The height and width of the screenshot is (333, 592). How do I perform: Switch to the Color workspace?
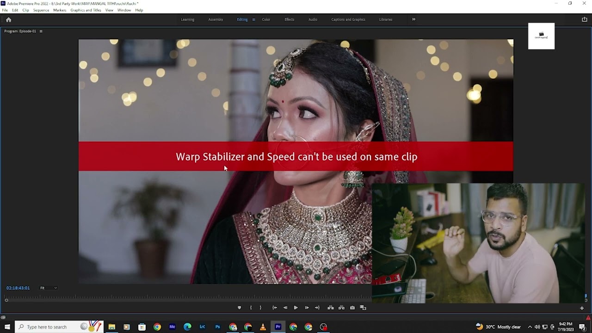point(266,19)
